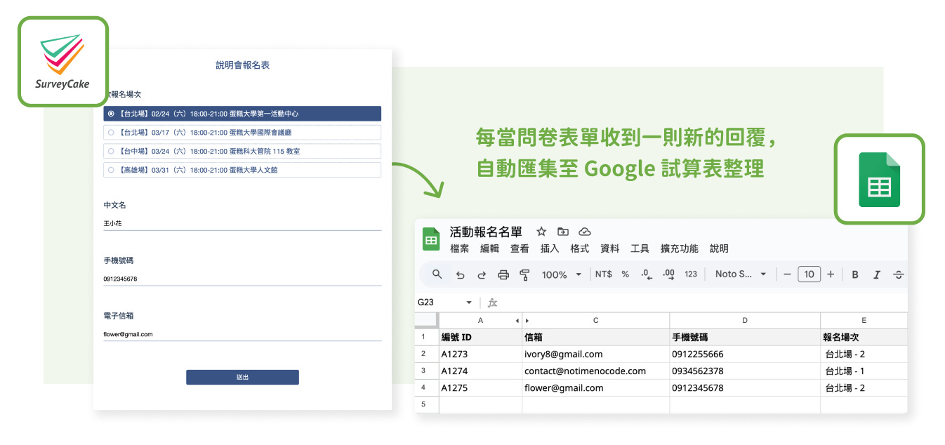Star the 活動報名名單 spreadsheet
The image size is (945, 445).
click(541, 231)
